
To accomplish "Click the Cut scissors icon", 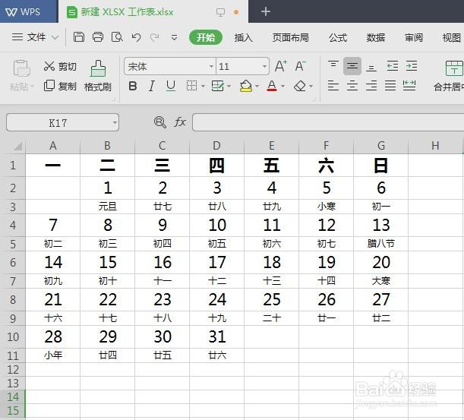I will (x=49, y=66).
